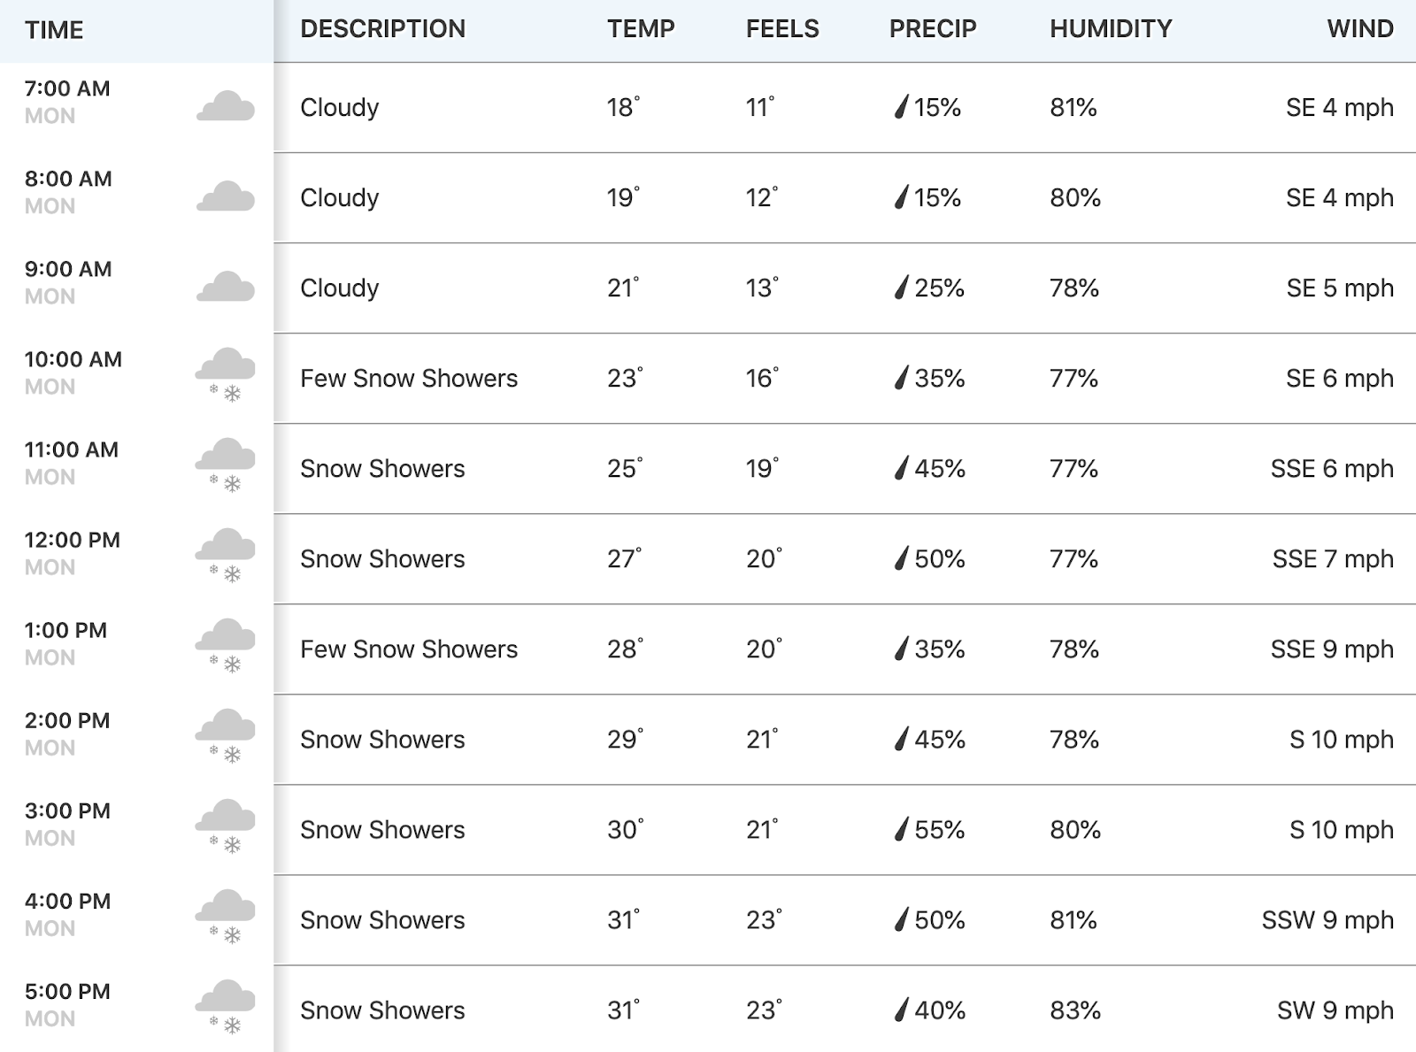Click the raindrop icon beside 55% precip

pos(901,829)
